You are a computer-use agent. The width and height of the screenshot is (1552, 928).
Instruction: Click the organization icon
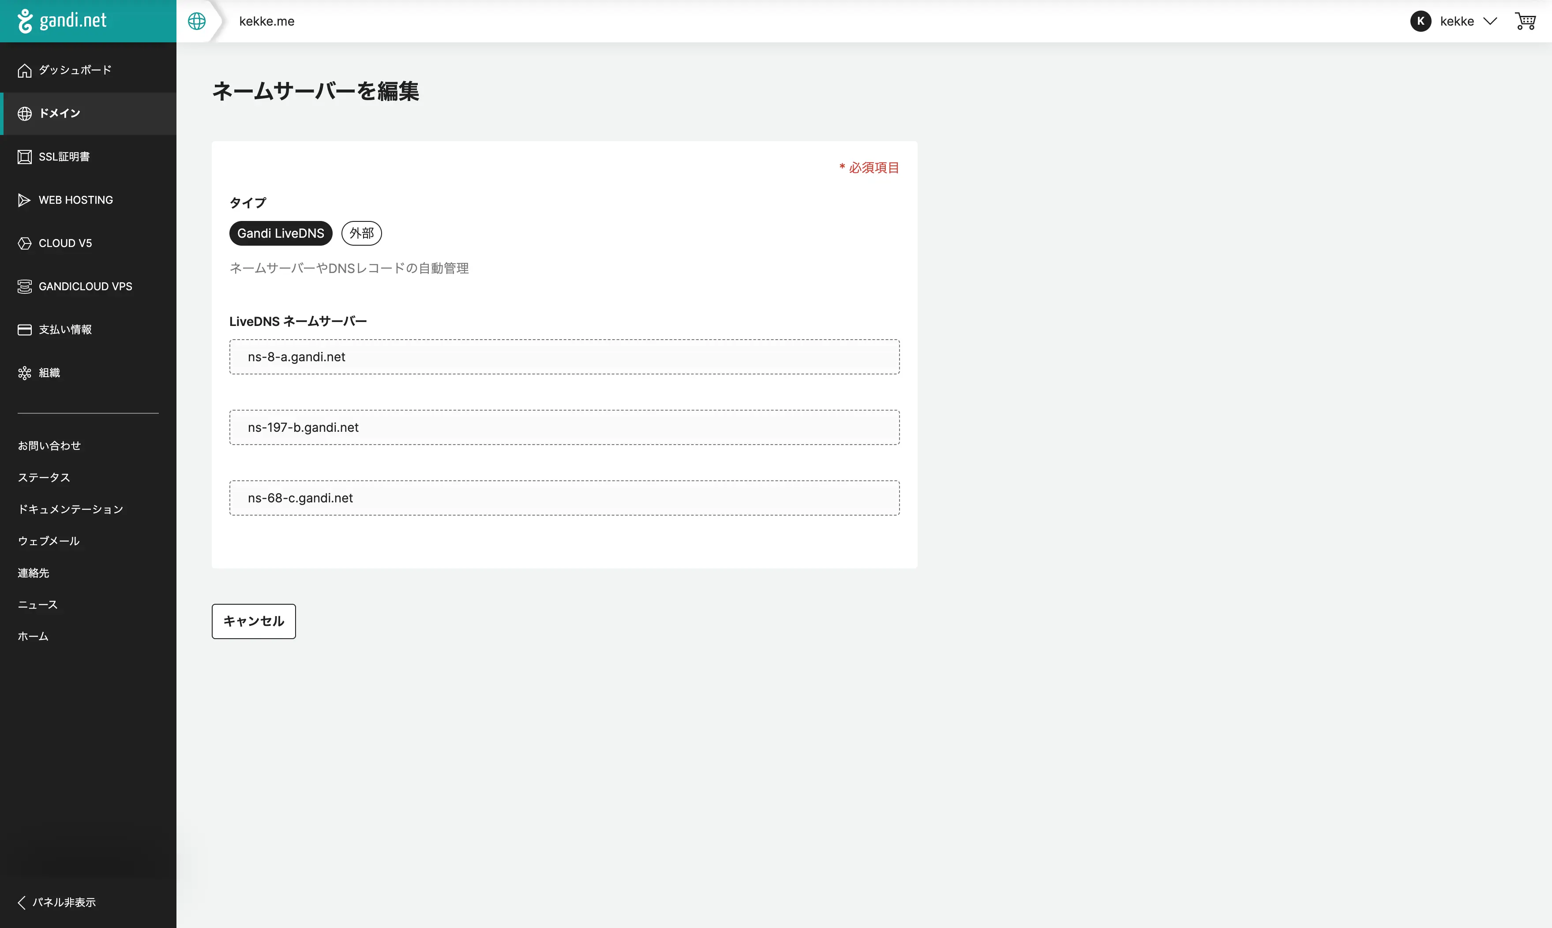24,373
